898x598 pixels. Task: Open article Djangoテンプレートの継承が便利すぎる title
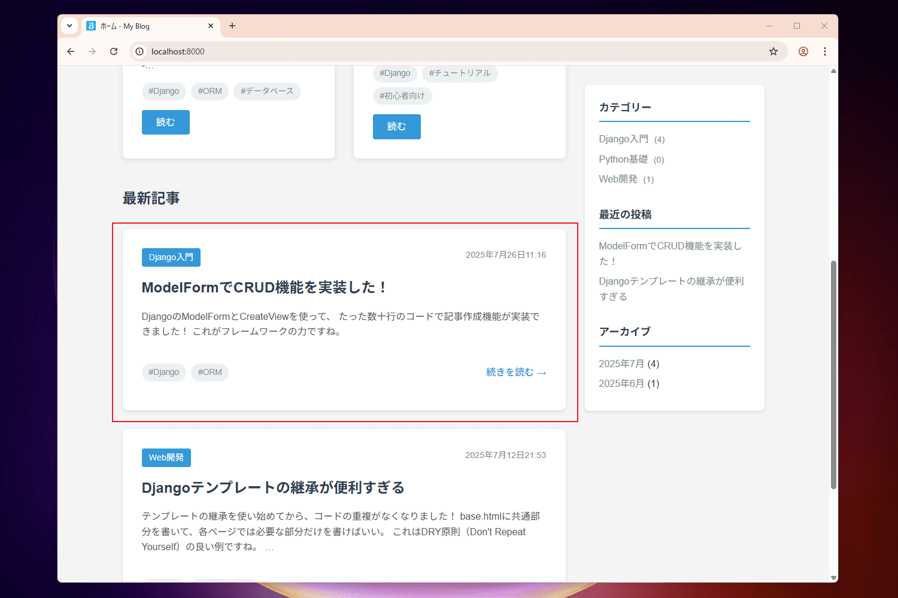coord(273,488)
